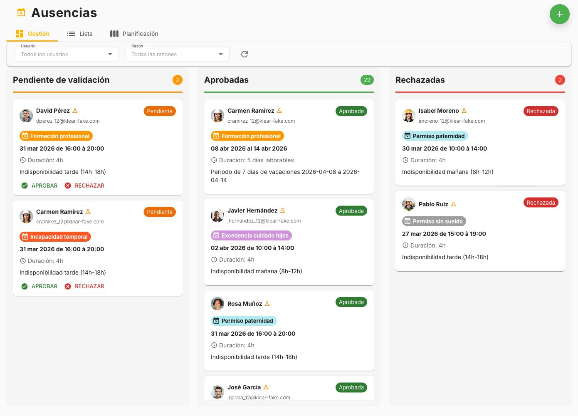The height and width of the screenshot is (416, 578).
Task: Switch to the Lista tab
Action: tap(80, 34)
